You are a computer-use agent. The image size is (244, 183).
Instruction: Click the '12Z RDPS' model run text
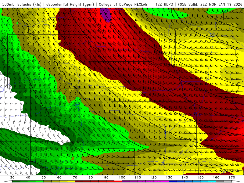coord(164,4)
